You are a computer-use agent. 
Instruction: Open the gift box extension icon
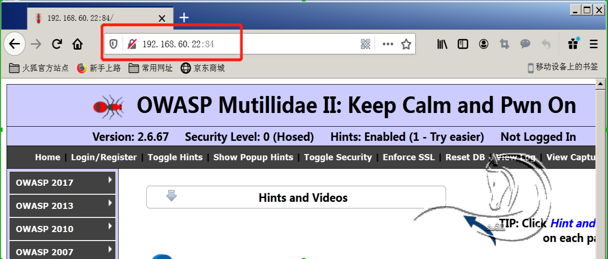pos(573,43)
